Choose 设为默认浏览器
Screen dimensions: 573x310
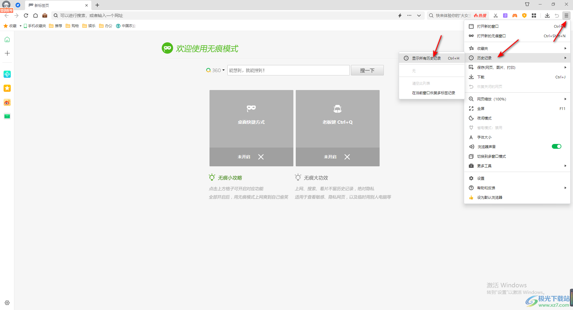click(x=517, y=198)
